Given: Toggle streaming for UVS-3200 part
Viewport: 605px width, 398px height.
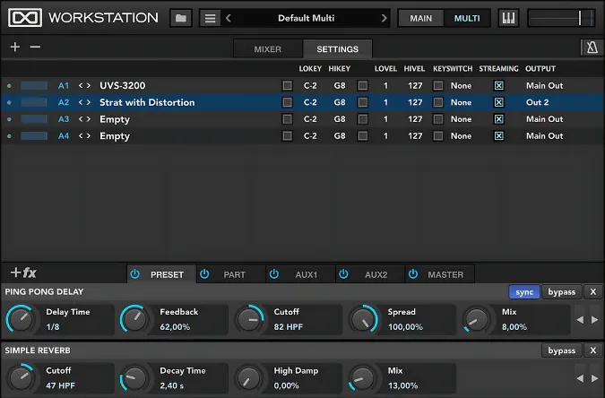Looking at the screenshot, I should click(499, 86).
